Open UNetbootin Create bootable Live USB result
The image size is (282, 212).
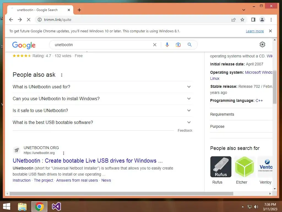(88, 161)
